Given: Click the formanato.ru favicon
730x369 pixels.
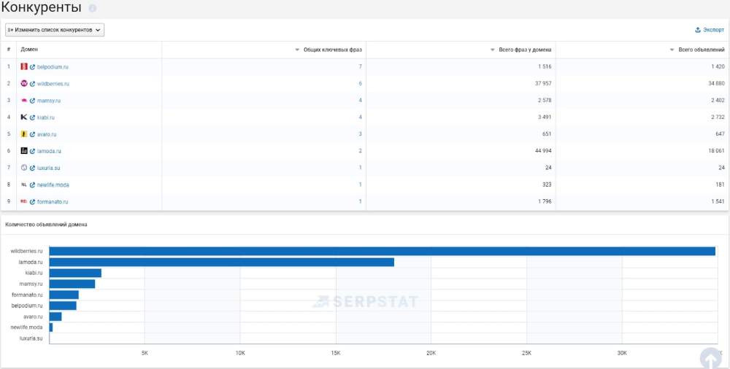Looking at the screenshot, I should coord(24,201).
